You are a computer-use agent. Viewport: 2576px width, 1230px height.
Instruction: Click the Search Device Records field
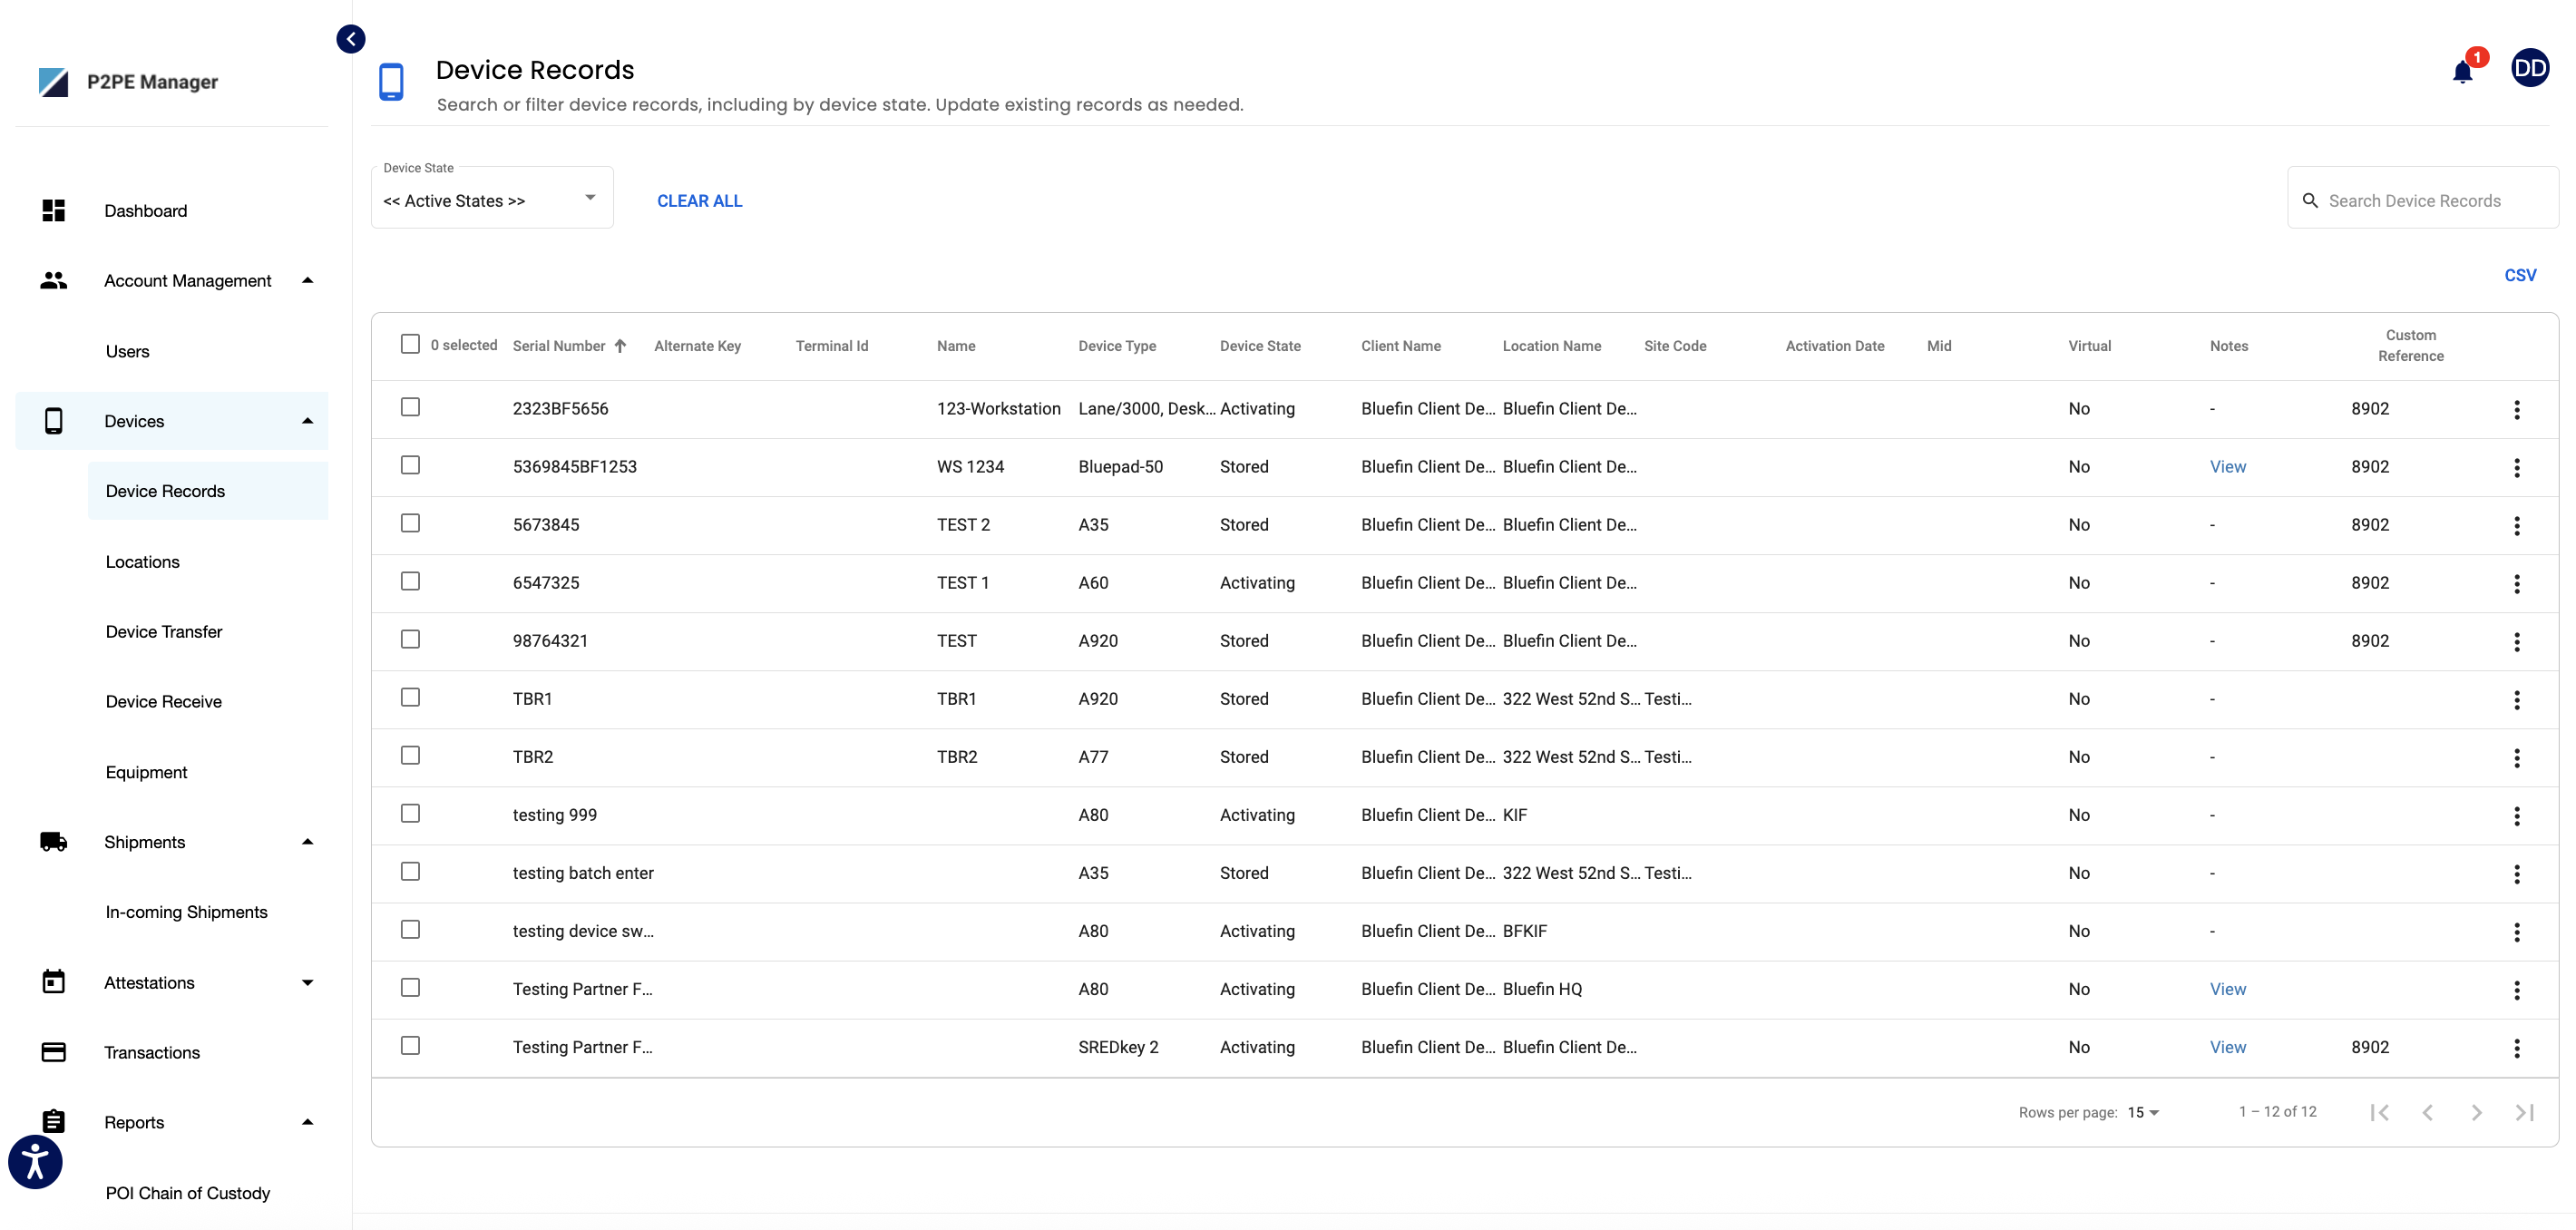[x=2422, y=199]
